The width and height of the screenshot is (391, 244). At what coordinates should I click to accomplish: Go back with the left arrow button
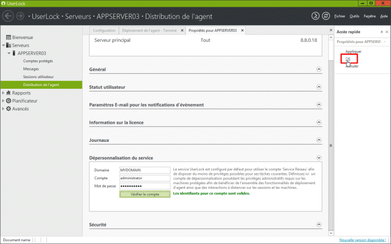click(x=8, y=16)
